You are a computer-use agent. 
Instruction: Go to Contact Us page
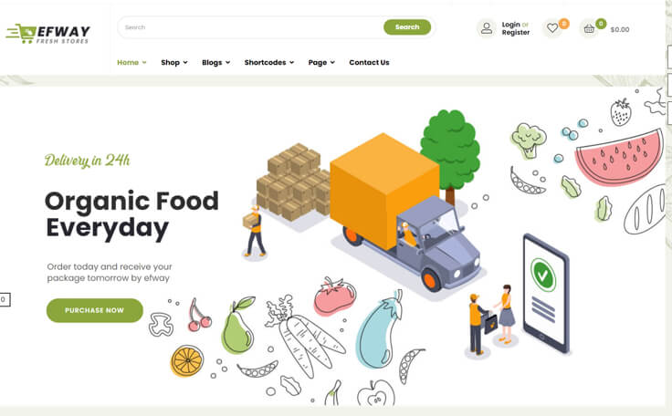[x=369, y=63]
